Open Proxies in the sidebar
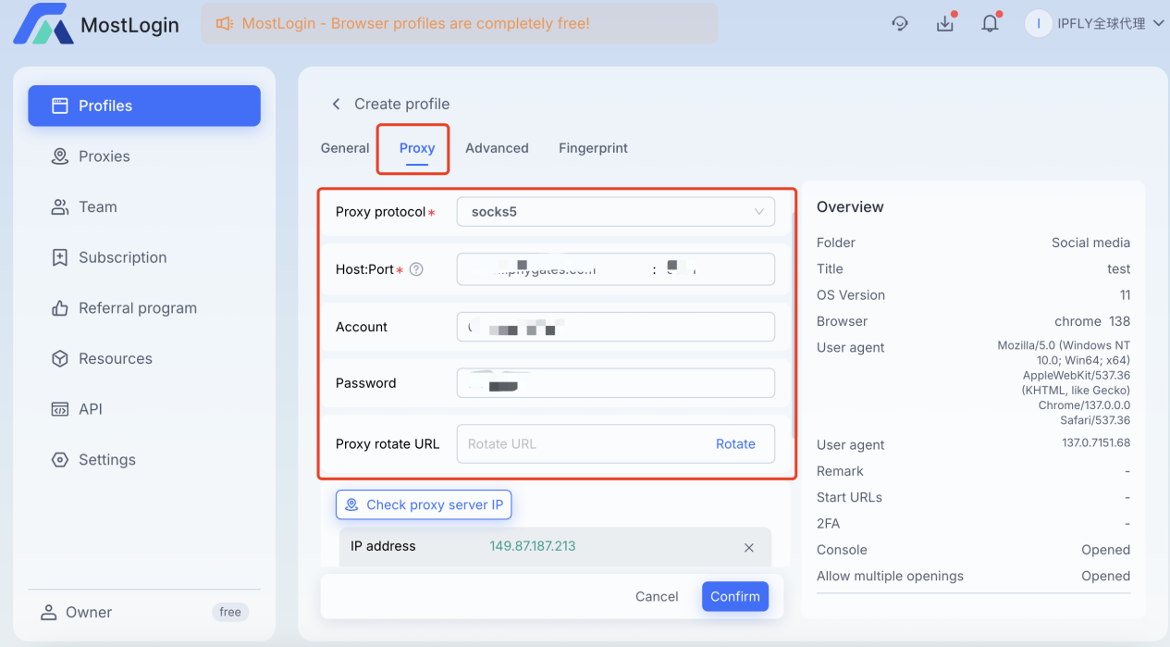This screenshot has height=647, width=1170. point(104,156)
